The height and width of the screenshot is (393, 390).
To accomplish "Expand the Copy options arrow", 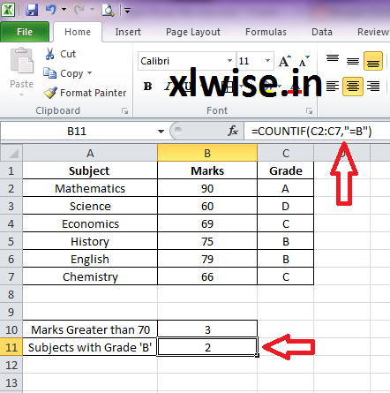I will pyautogui.click(x=90, y=72).
